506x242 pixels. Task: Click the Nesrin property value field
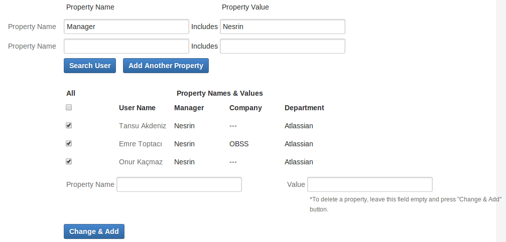click(x=282, y=27)
